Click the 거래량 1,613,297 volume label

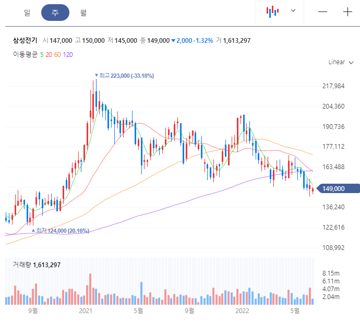point(37,265)
